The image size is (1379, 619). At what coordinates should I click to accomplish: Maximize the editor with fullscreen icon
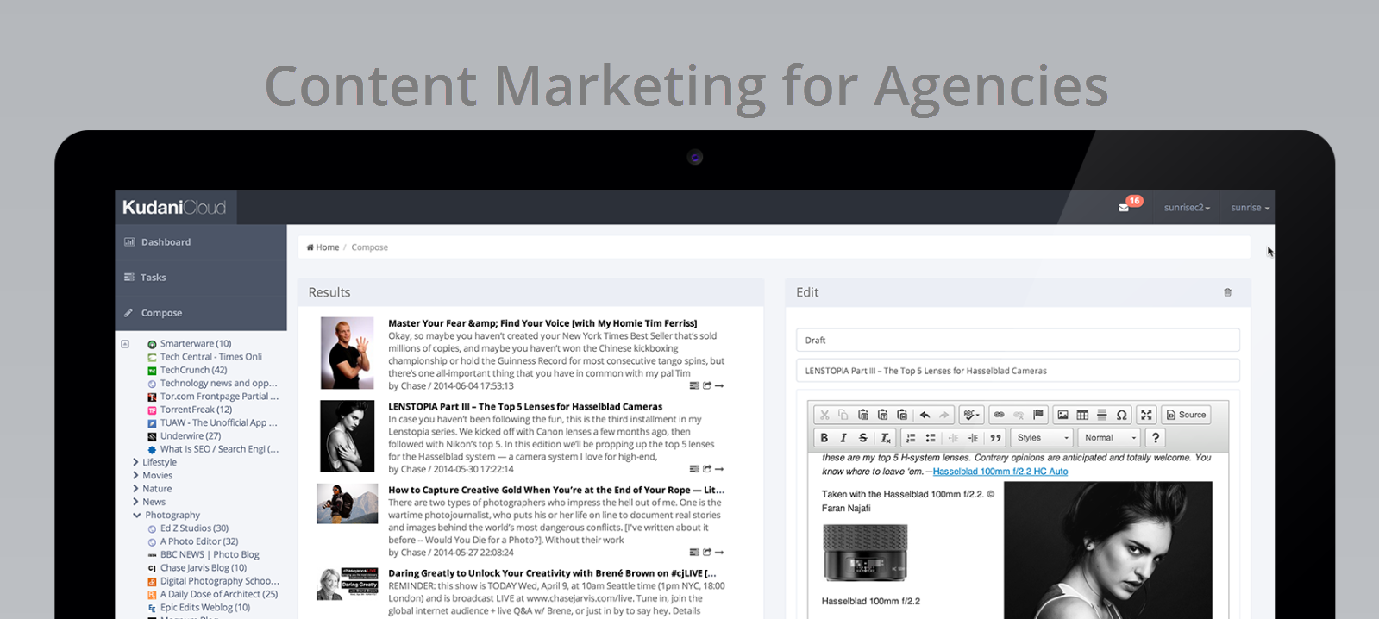(x=1146, y=415)
